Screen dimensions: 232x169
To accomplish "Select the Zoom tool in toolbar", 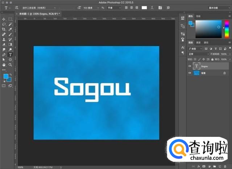I will click(10, 65).
